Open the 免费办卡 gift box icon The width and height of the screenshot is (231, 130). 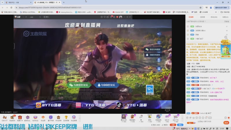[x=20, y=118]
